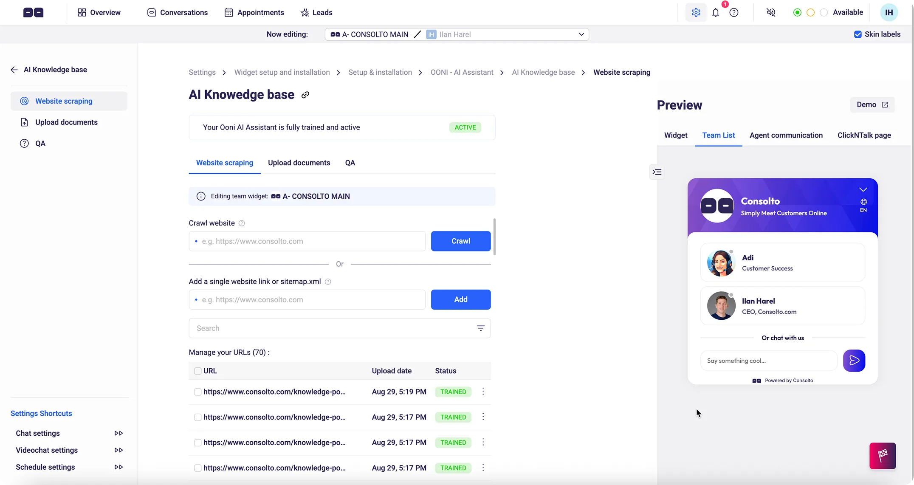The width and height of the screenshot is (914, 485).
Task: Select Upload documents in left sidebar
Action: pyautogui.click(x=69, y=122)
